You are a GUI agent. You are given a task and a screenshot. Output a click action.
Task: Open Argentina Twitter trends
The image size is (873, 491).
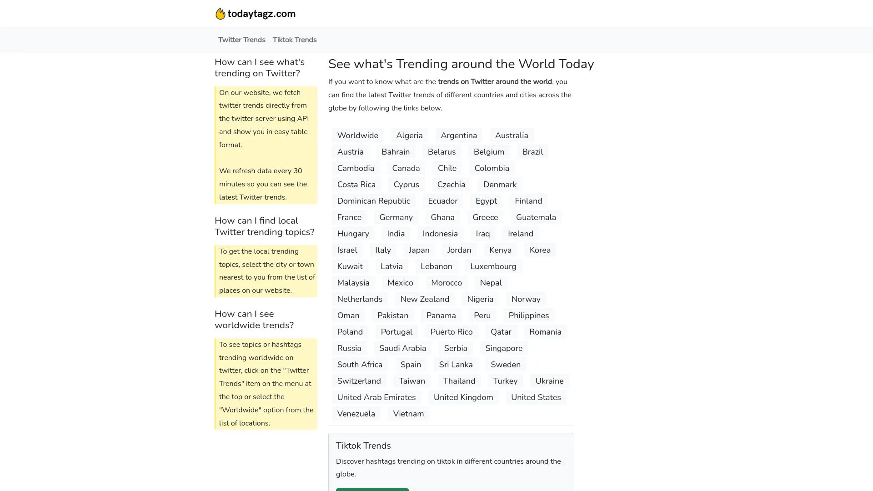458,135
